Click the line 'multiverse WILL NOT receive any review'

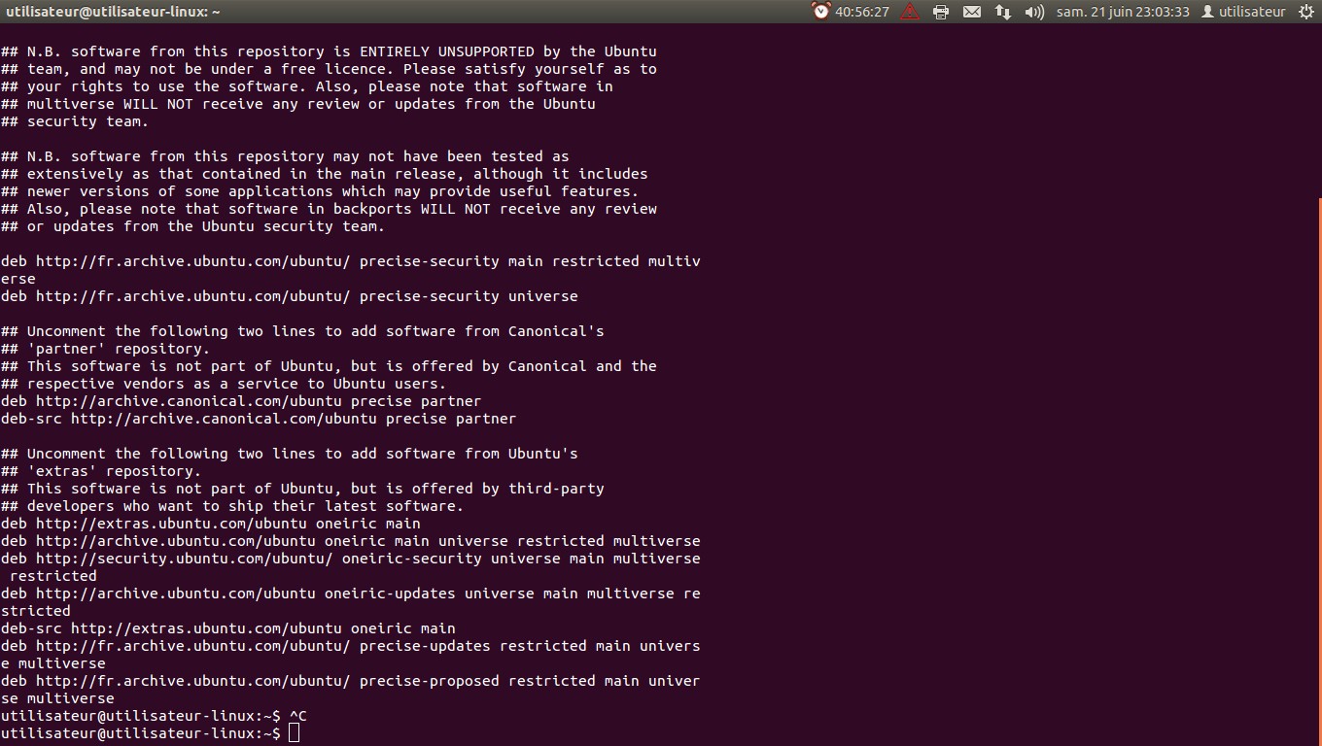298,104
